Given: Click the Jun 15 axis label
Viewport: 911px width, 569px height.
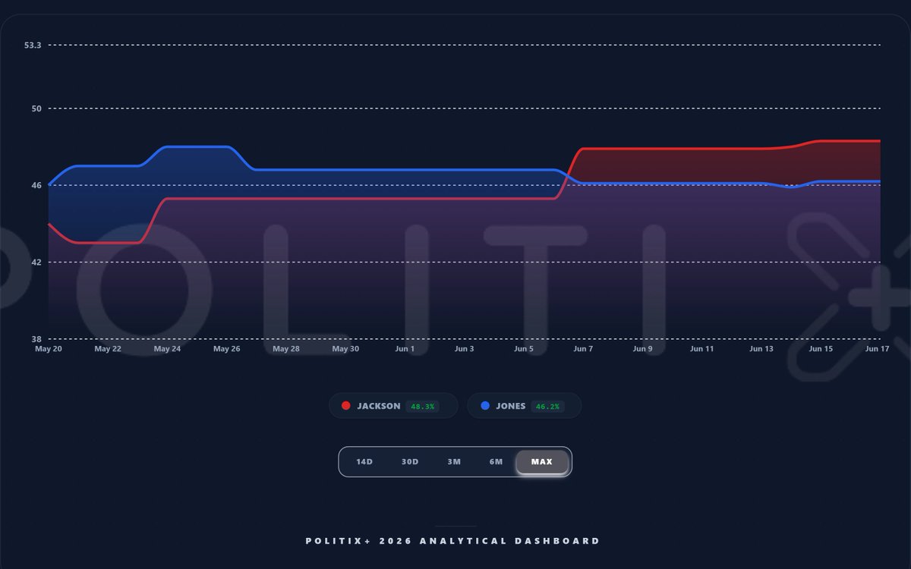Looking at the screenshot, I should 821,349.
